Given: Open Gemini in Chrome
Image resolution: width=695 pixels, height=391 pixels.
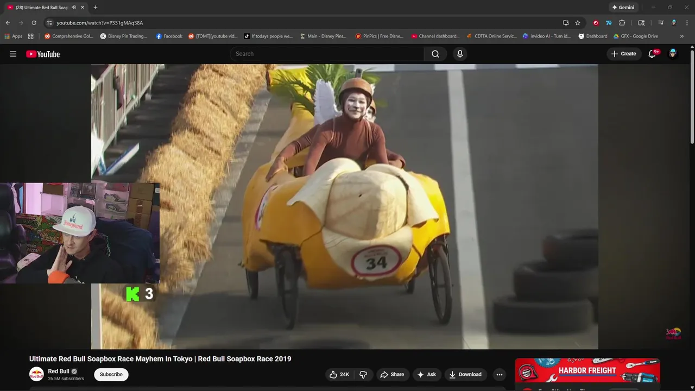Looking at the screenshot, I should [623, 8].
